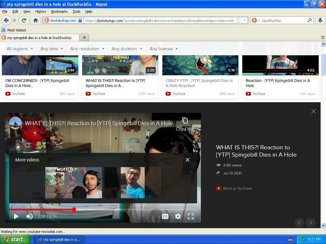Open the Windows start menu
326x244 pixels.
click(x=15, y=240)
